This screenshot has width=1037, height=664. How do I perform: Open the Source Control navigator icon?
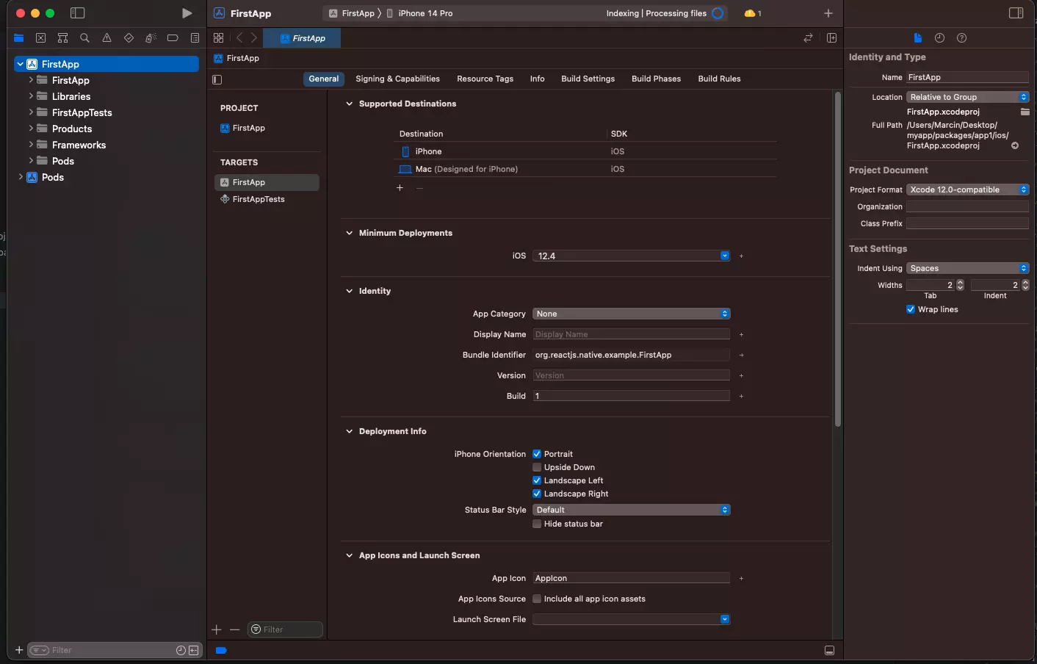(41, 38)
